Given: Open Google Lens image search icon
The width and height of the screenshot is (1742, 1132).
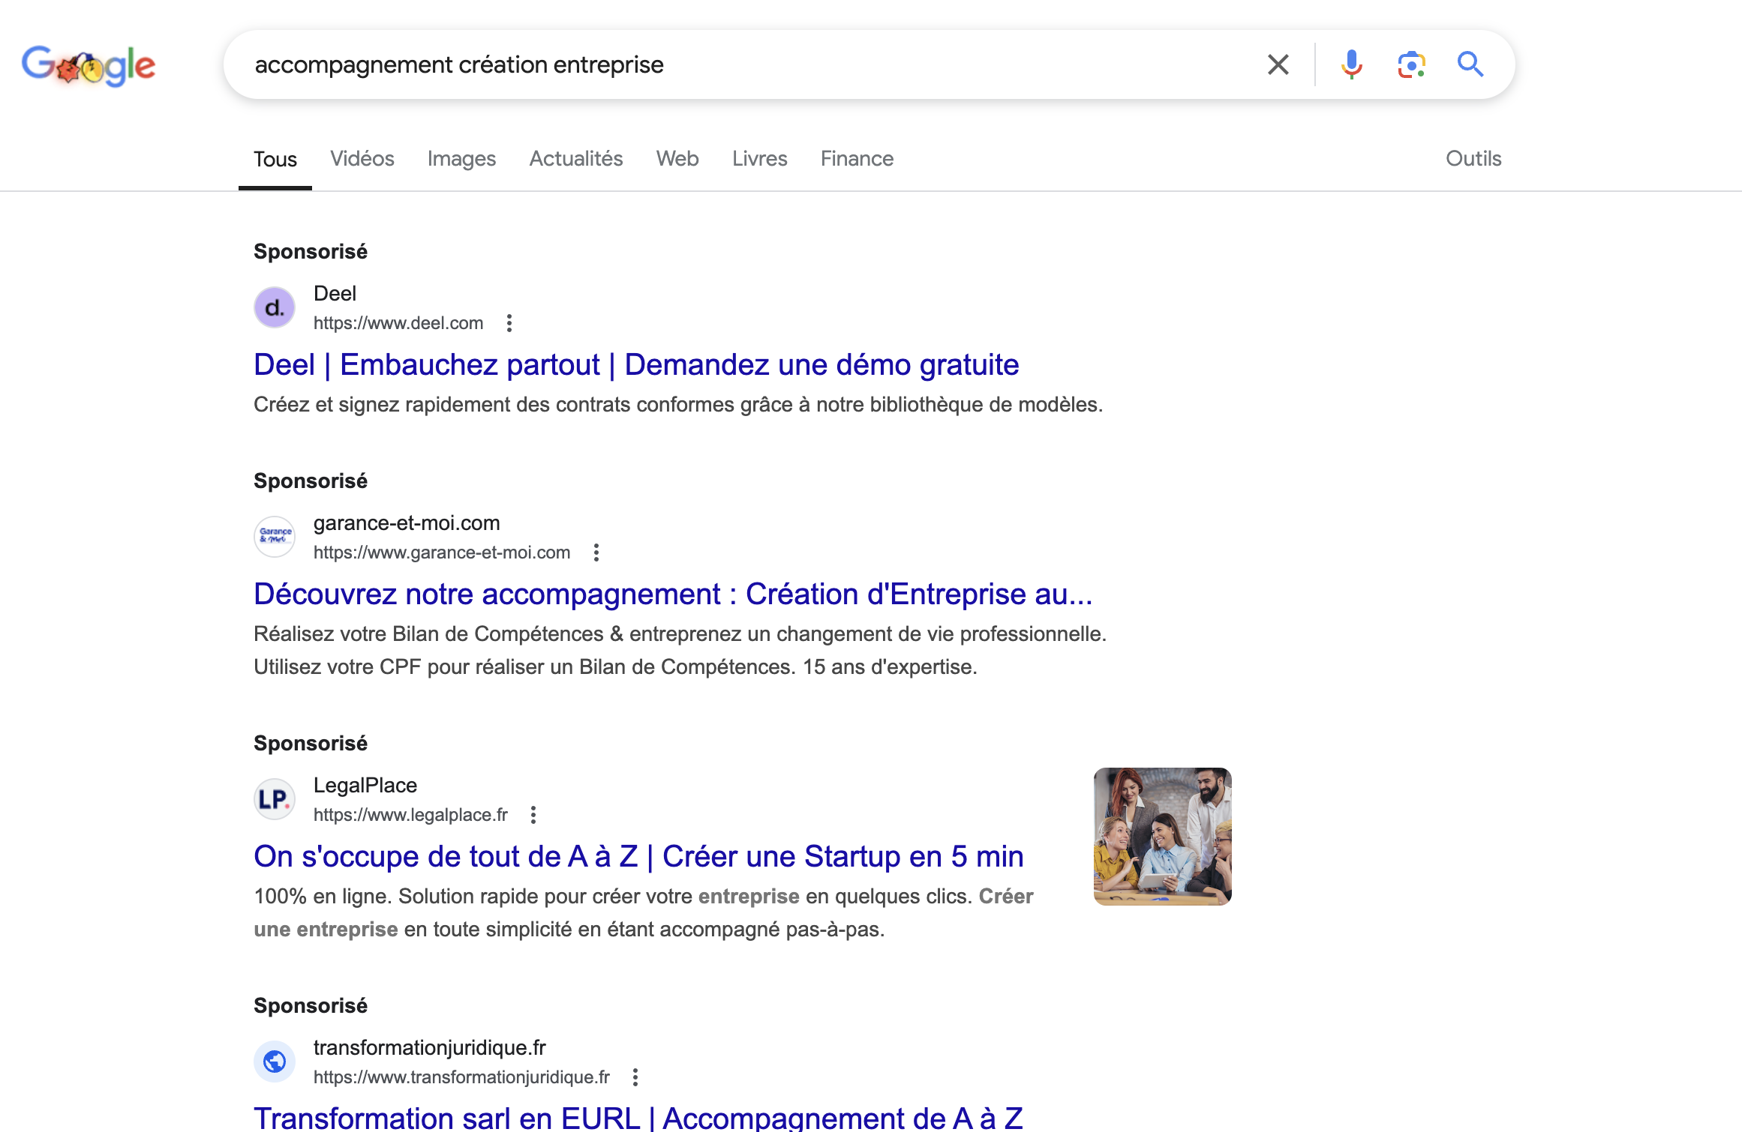Looking at the screenshot, I should click(1411, 64).
